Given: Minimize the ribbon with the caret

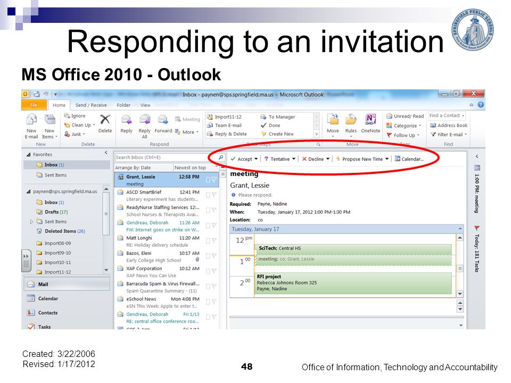Looking at the screenshot, I should (x=471, y=105).
